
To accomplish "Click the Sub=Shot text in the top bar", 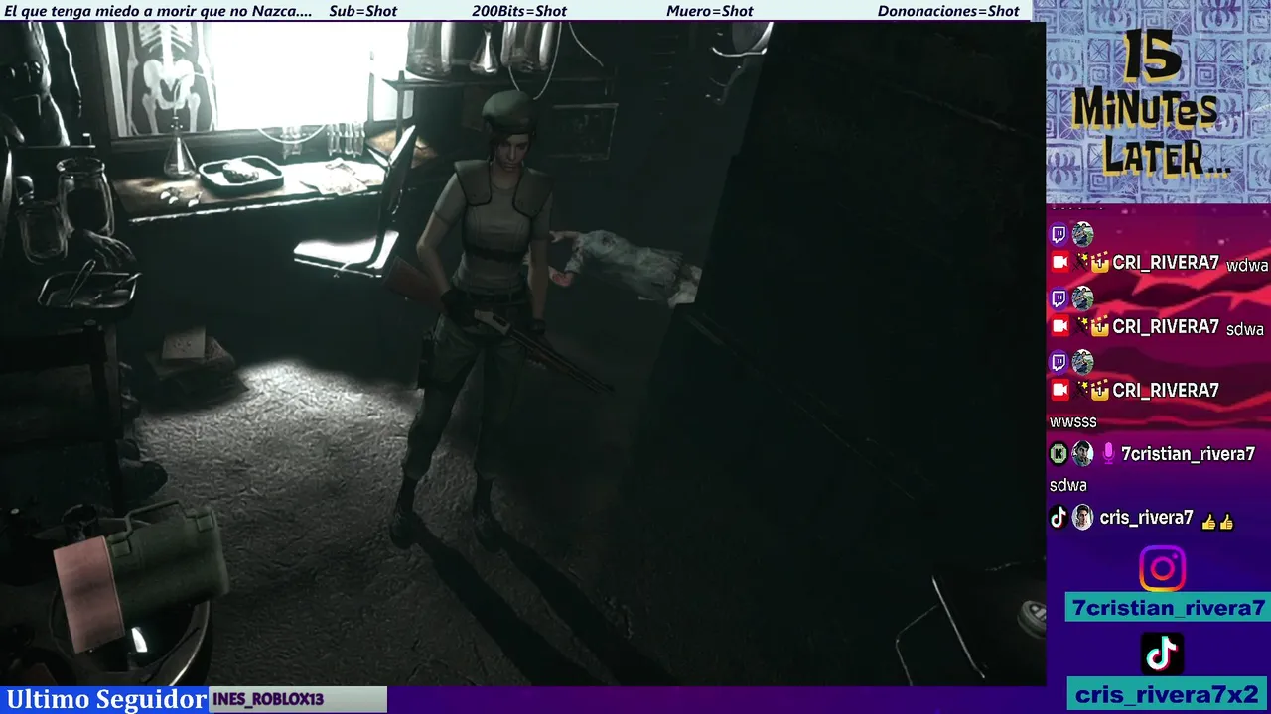I will [x=362, y=11].
